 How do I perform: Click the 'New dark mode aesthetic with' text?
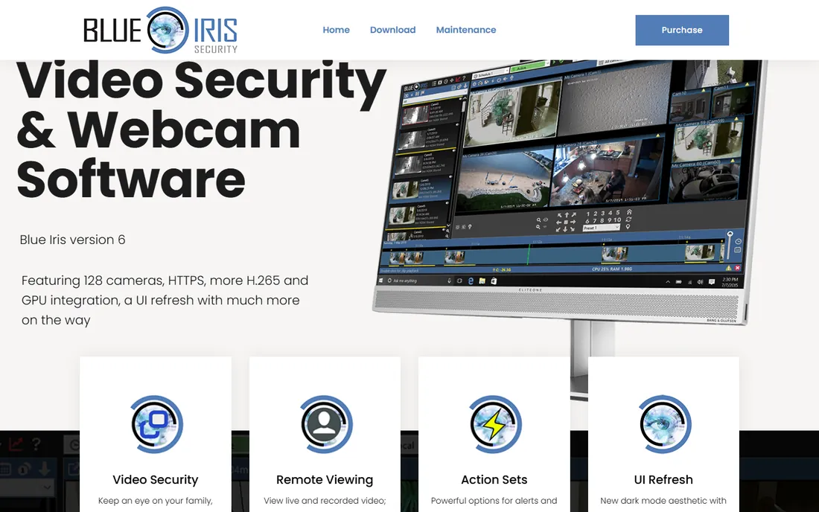pos(663,501)
